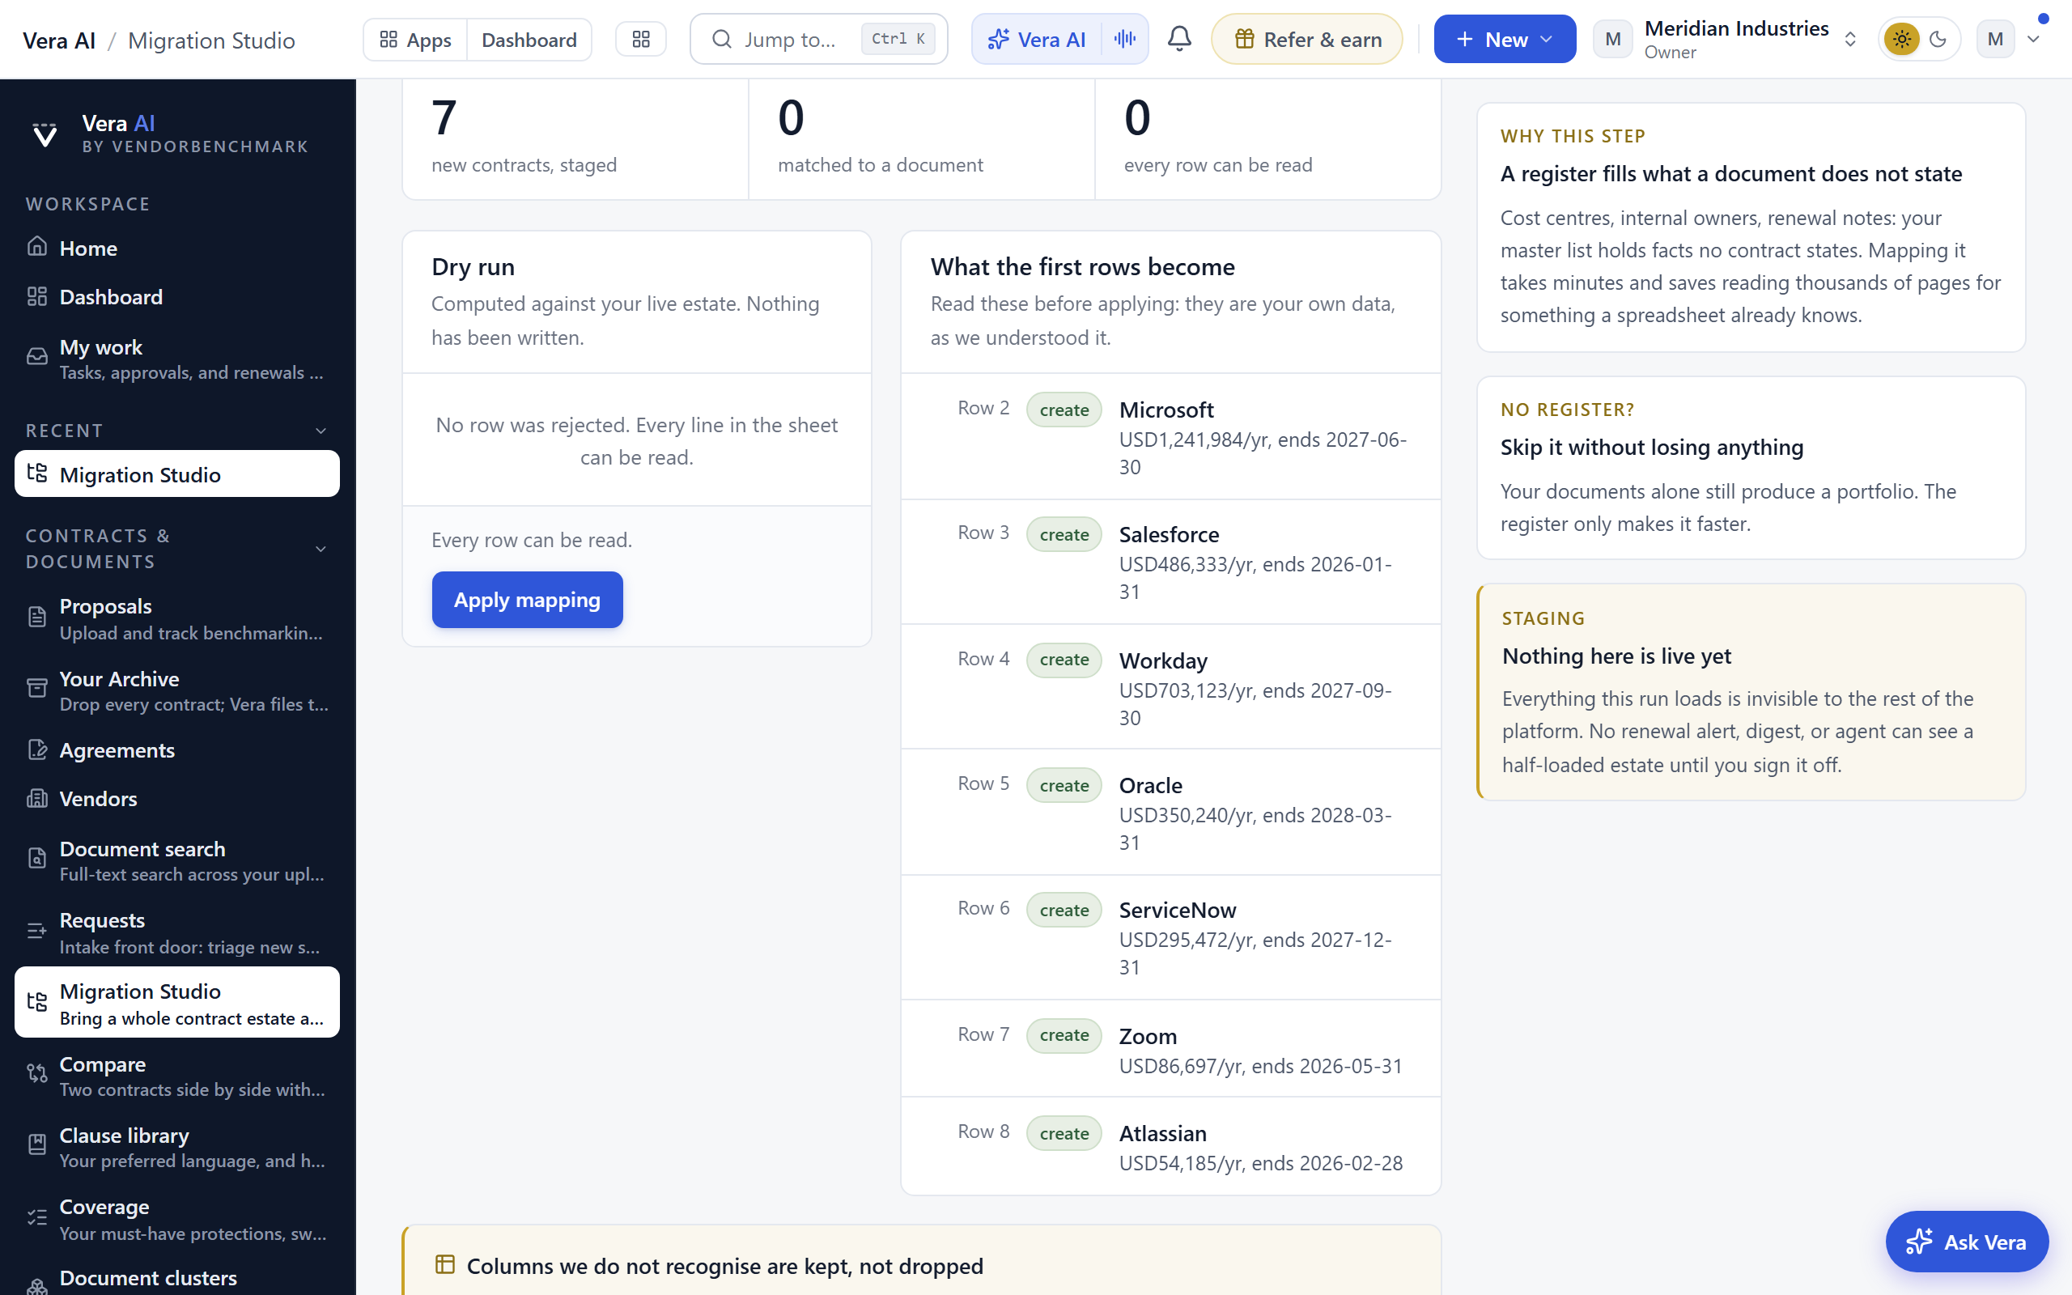Open Your Archive in the sidebar
Image resolution: width=2072 pixels, height=1295 pixels.
177,690
